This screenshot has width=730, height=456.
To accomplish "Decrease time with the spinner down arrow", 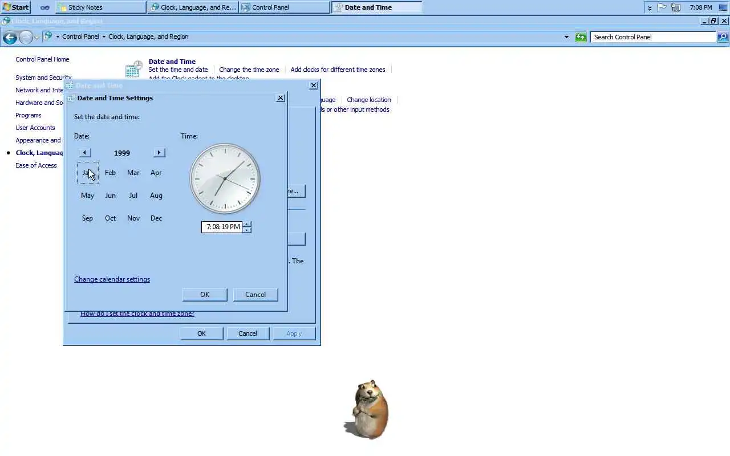I will tap(247, 230).
